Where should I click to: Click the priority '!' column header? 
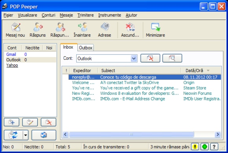(x=66, y=70)
